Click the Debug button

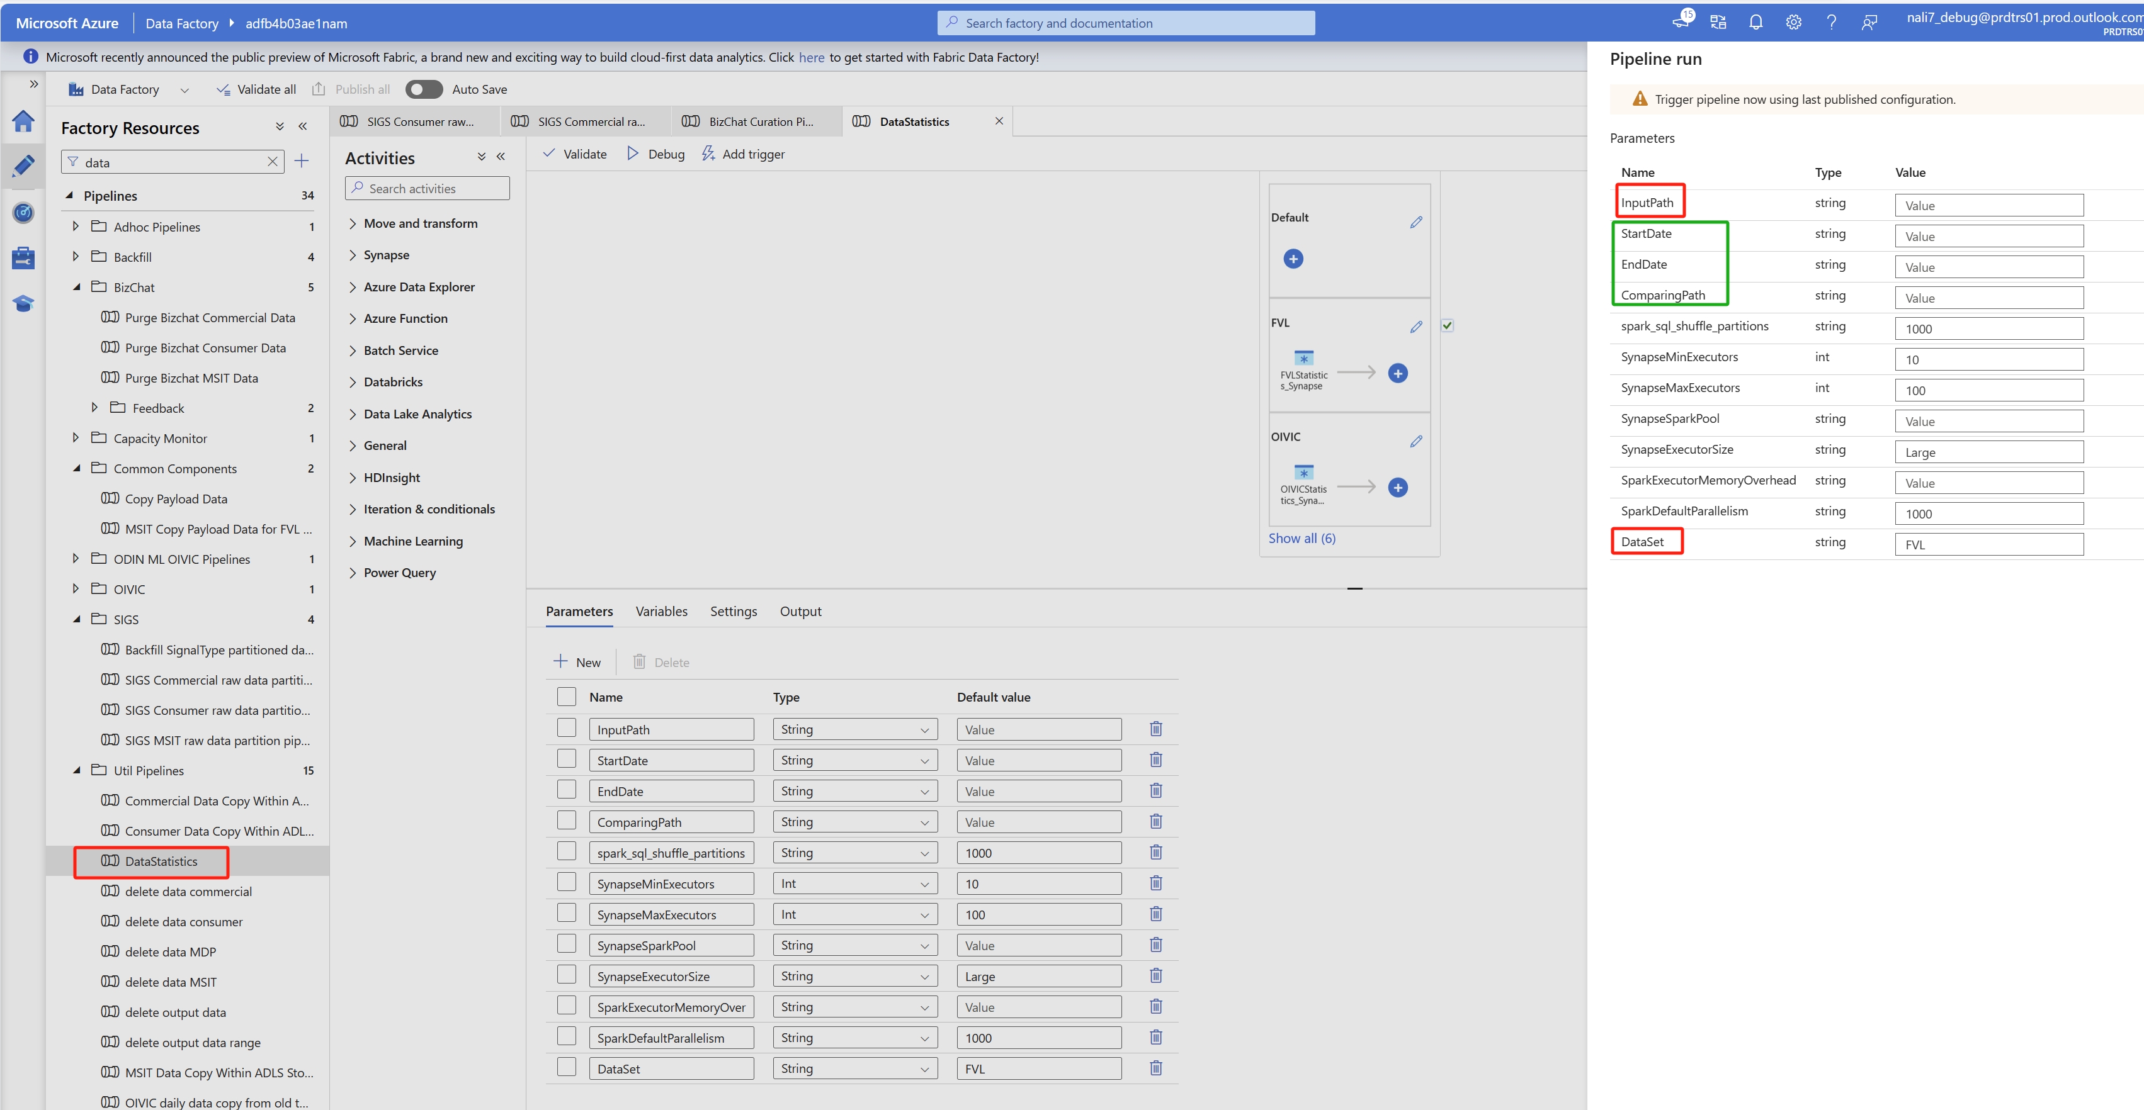pos(655,154)
